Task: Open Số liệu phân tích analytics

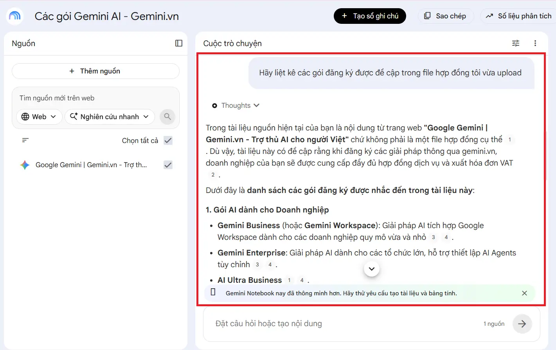Action: coord(519,16)
